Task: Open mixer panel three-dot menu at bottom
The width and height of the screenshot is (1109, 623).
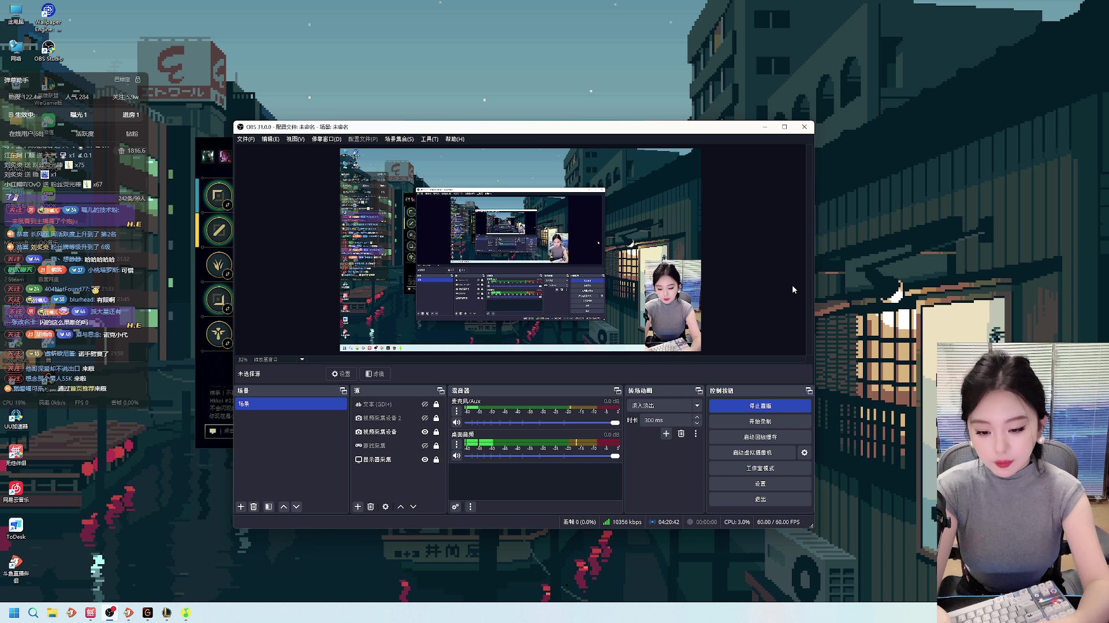Action: tap(470, 507)
